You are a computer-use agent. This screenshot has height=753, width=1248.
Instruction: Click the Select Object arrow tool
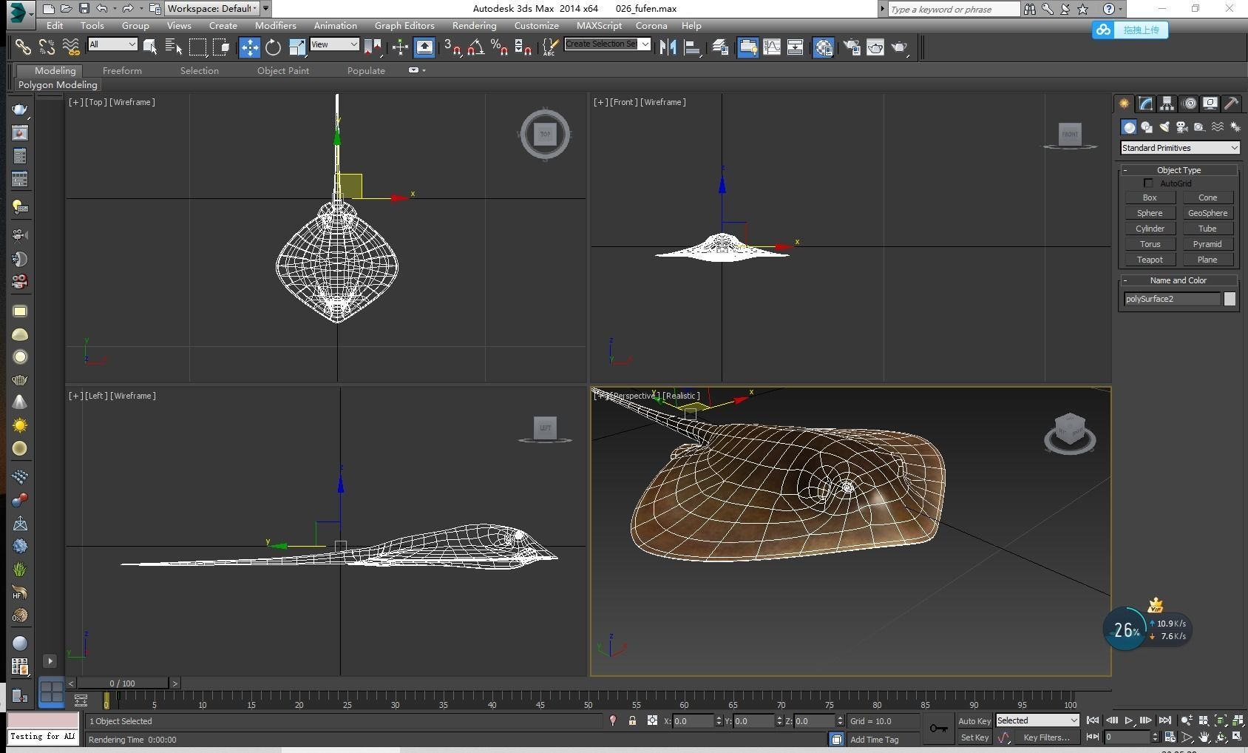coord(150,47)
